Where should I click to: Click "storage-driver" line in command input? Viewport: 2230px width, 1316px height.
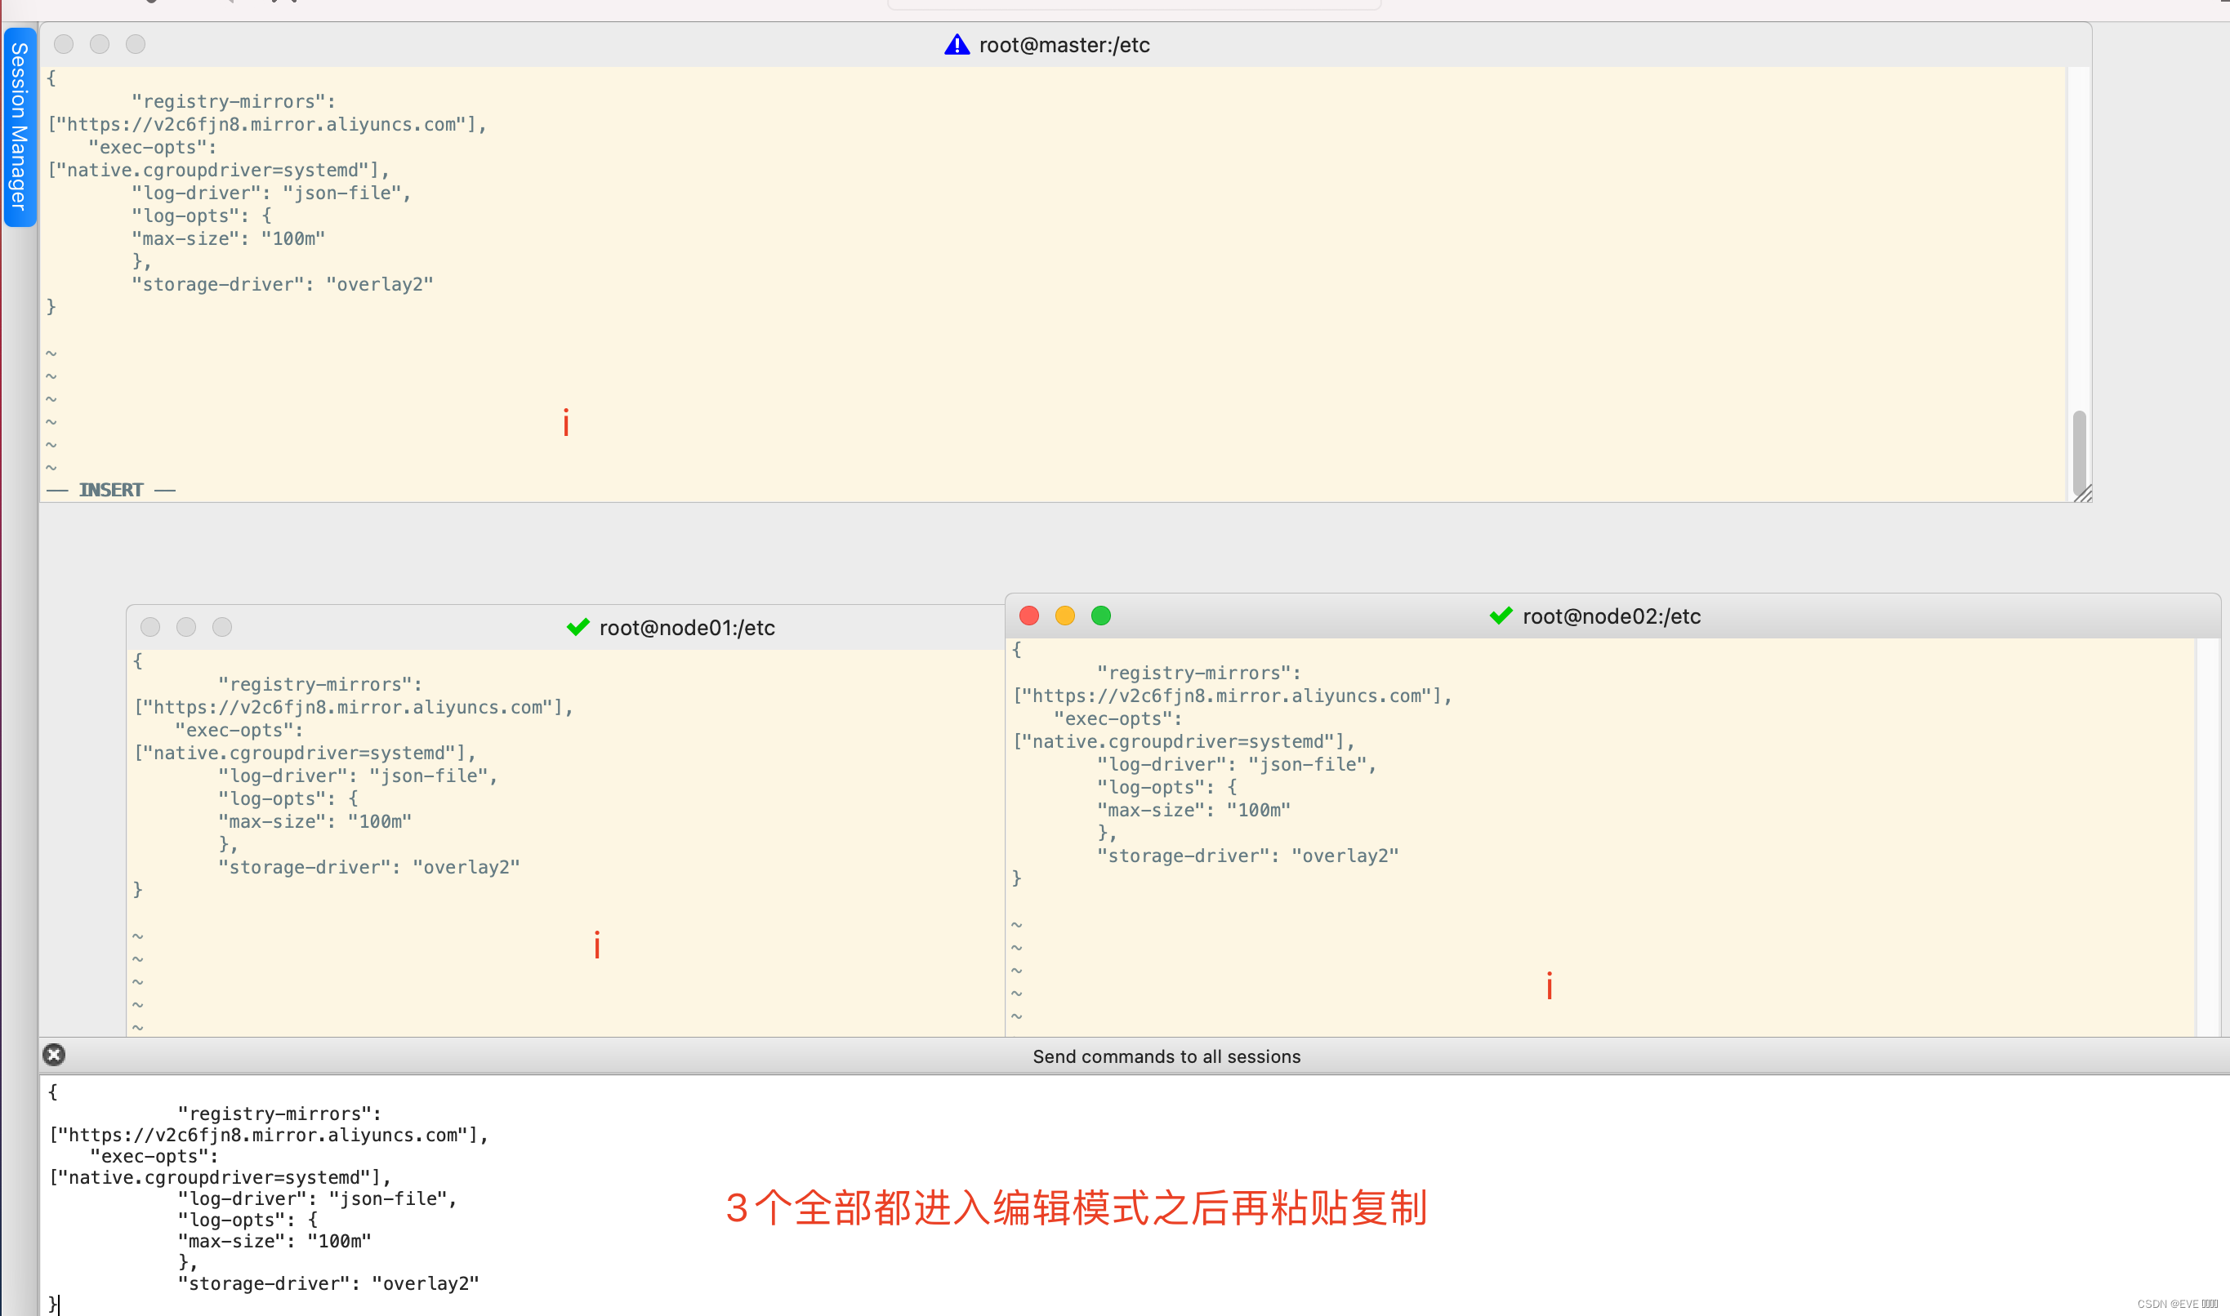(x=328, y=1283)
